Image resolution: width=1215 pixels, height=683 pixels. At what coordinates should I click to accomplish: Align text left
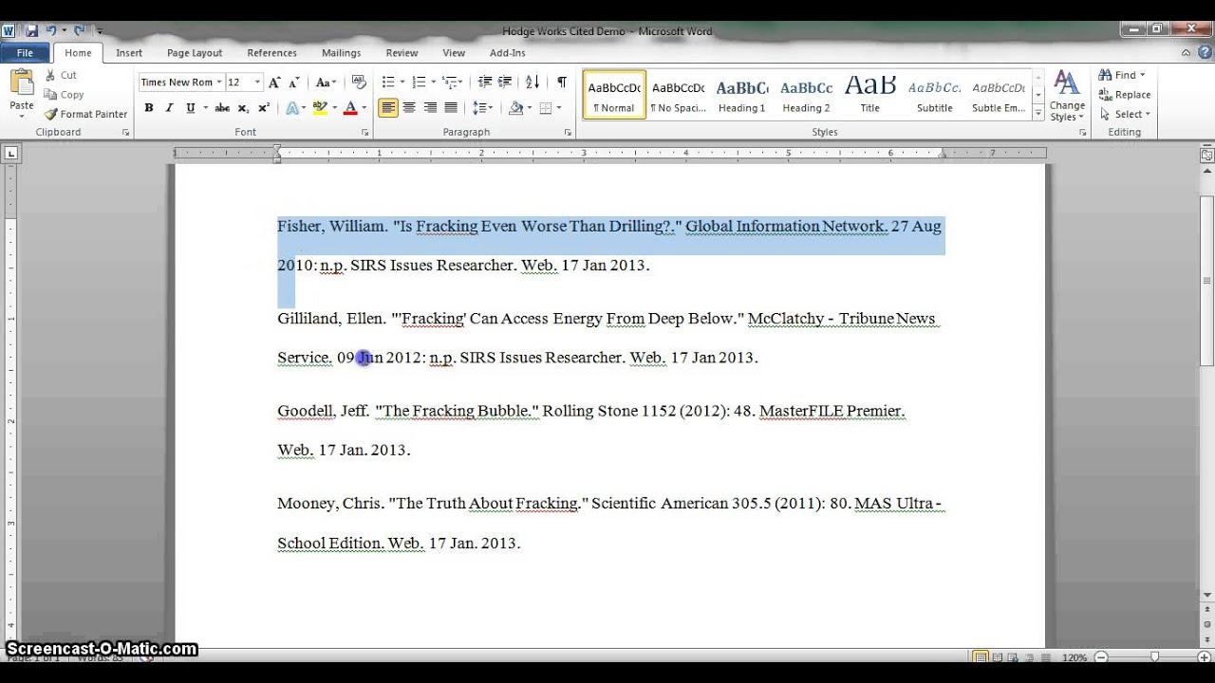pos(388,108)
